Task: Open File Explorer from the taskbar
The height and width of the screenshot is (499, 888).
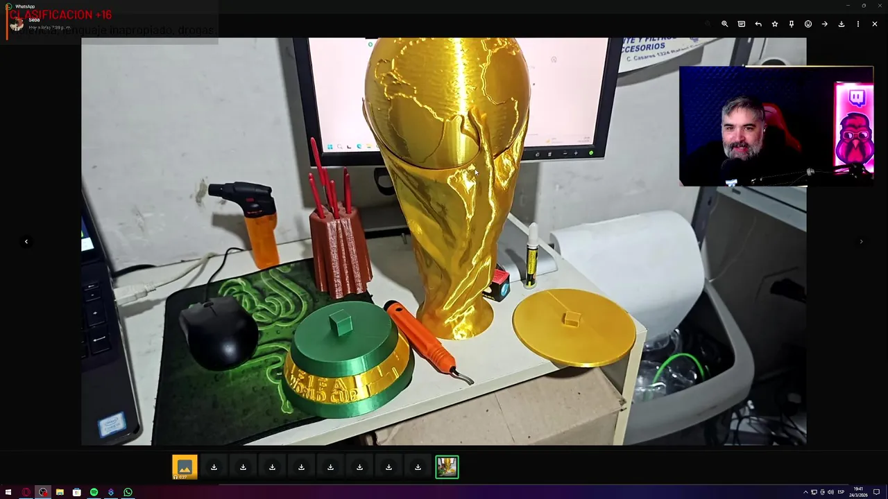Action: pos(60,492)
